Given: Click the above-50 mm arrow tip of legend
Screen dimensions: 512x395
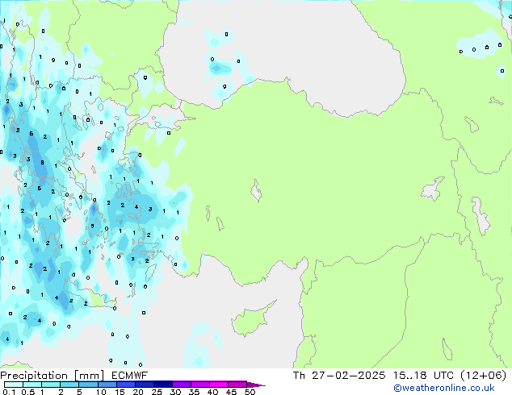Looking at the screenshot, I should click(256, 385).
